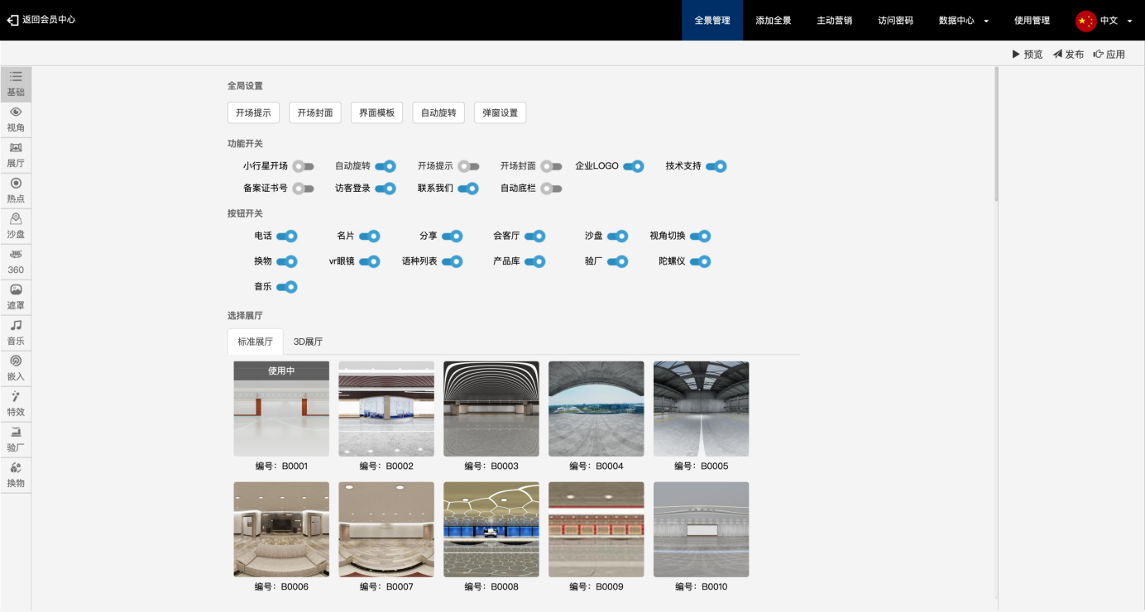Disable the 企业LOGO toggle
This screenshot has width=1145, height=612.
pyautogui.click(x=634, y=166)
